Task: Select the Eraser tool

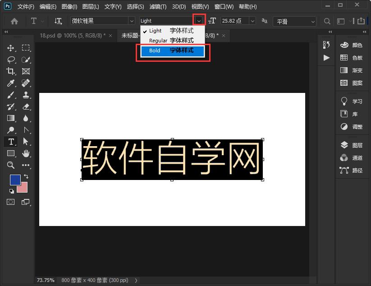Action: tap(26, 106)
